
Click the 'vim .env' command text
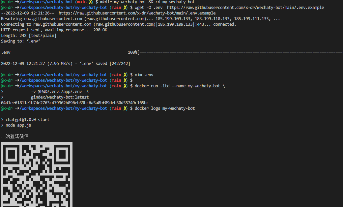pos(144,74)
